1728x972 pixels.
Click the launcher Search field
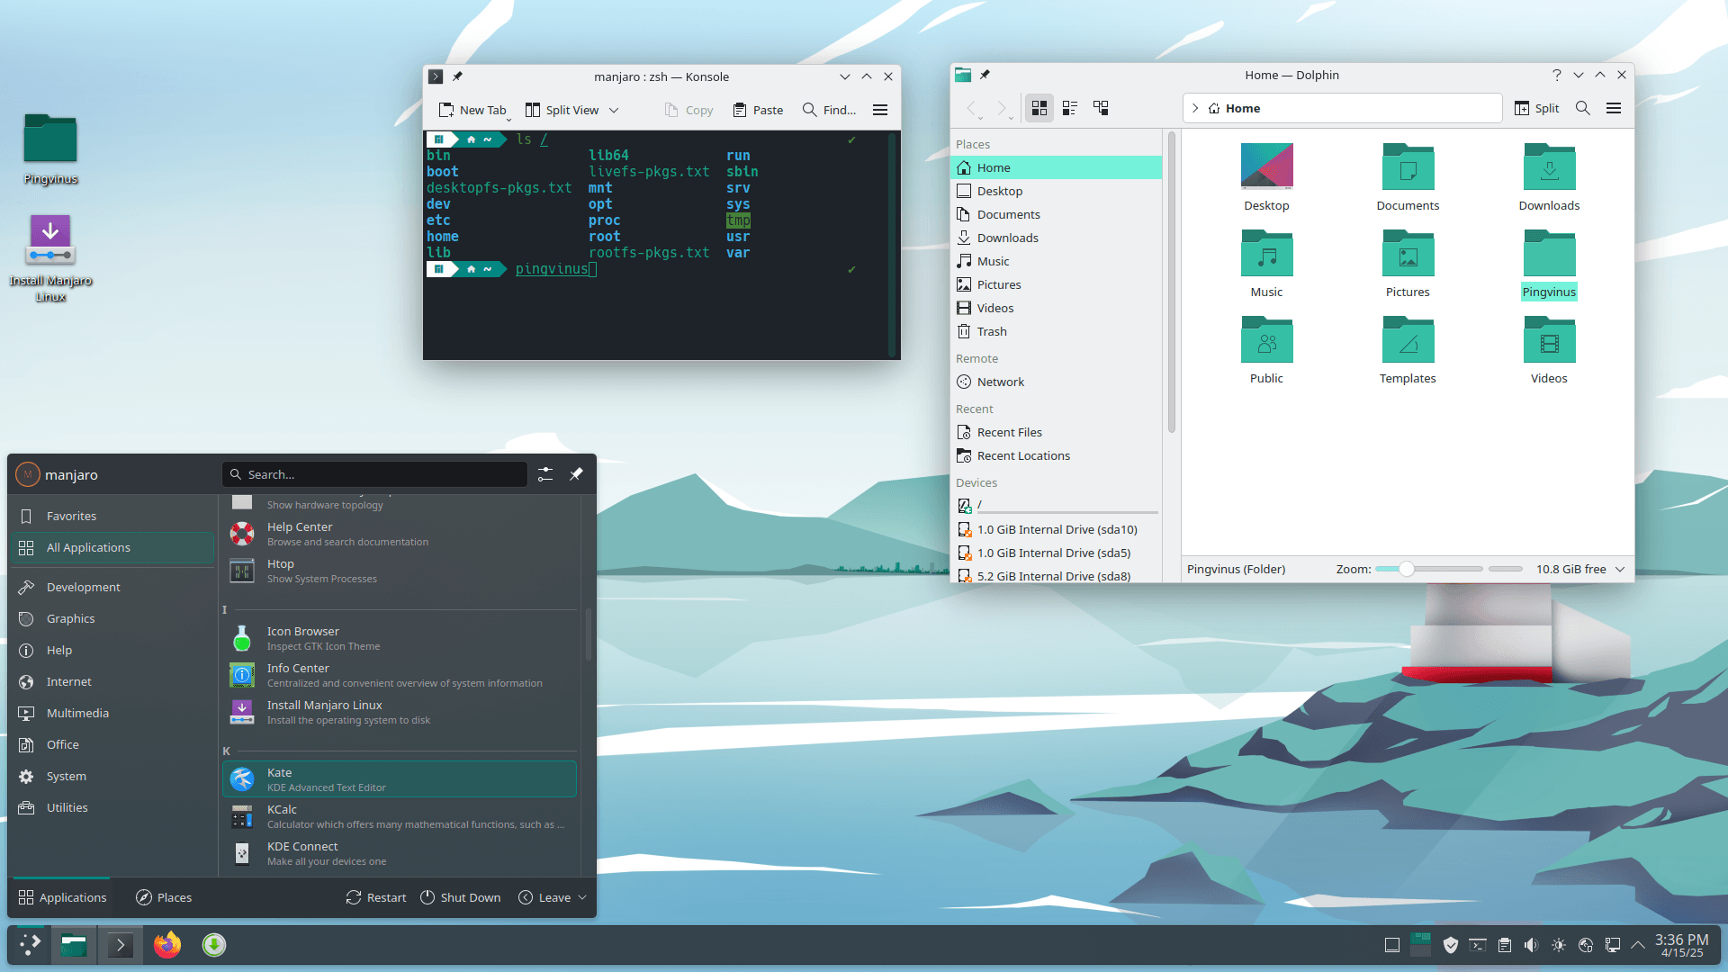pos(374,474)
